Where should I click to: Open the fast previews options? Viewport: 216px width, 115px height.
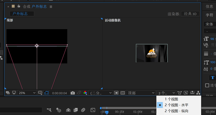186,93
